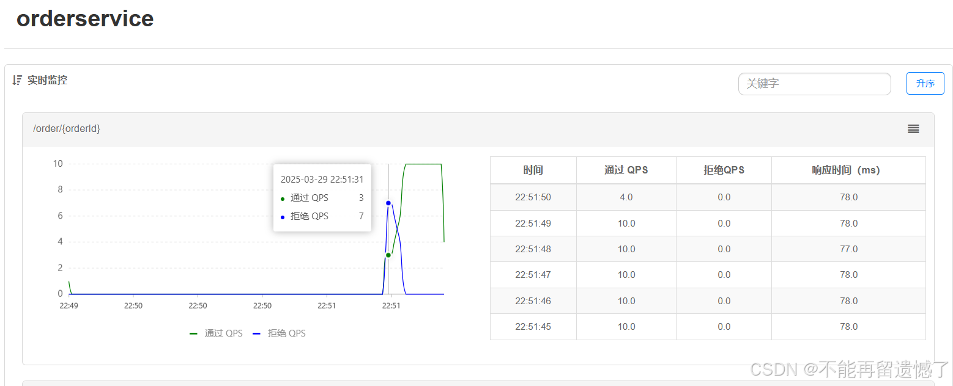Click the /order/{orderId} resource title
The image size is (953, 386).
67,129
